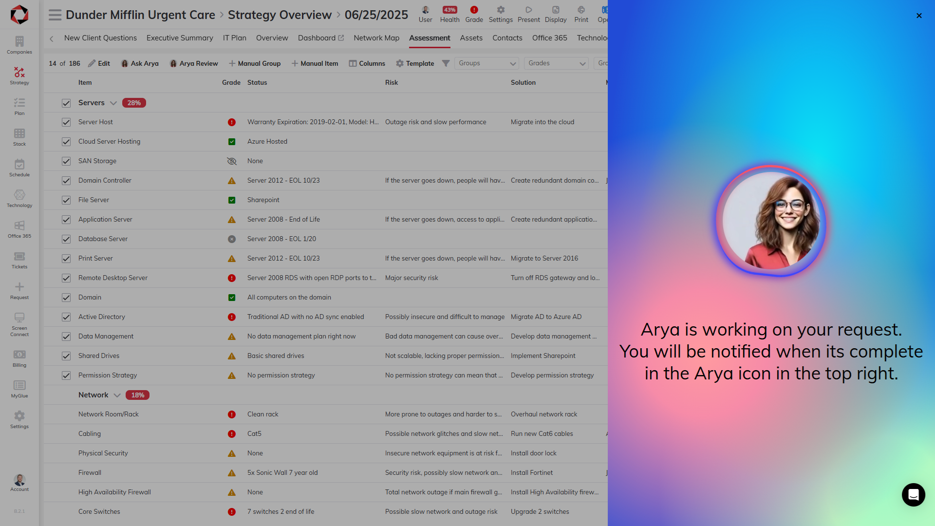Open the Strategy sidebar icon
The height and width of the screenshot is (526, 935).
coord(19,75)
